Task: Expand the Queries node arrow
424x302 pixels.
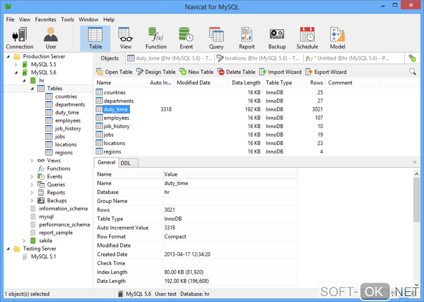Action: [32, 185]
